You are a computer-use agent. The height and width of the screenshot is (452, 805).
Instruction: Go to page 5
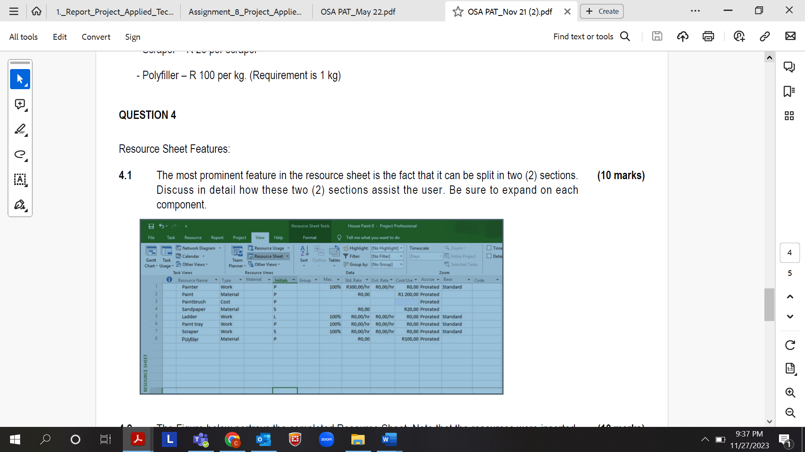[x=790, y=273]
